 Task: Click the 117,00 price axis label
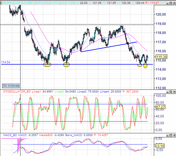161,42
